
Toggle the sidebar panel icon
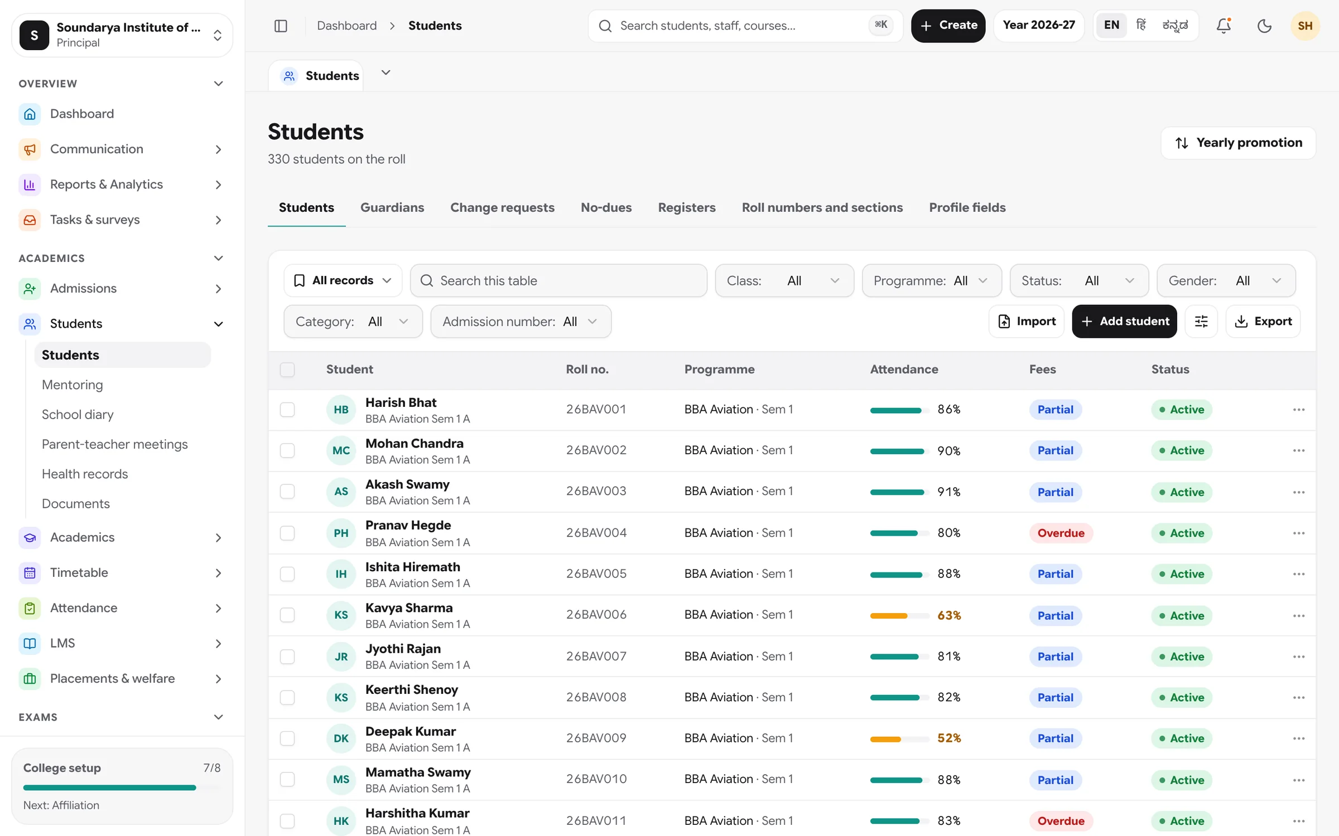[281, 26]
